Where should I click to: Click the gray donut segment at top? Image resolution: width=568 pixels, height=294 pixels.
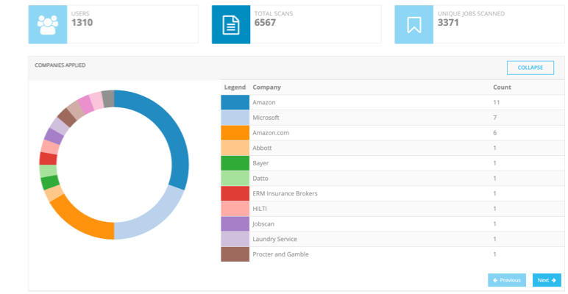point(108,98)
